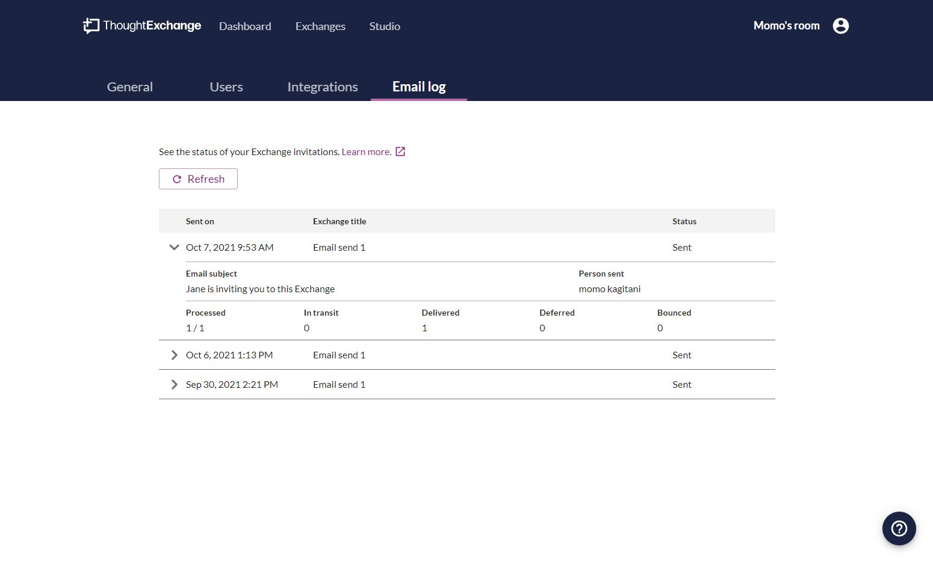Follow the Learn more link
933x582 pixels.
(367, 152)
